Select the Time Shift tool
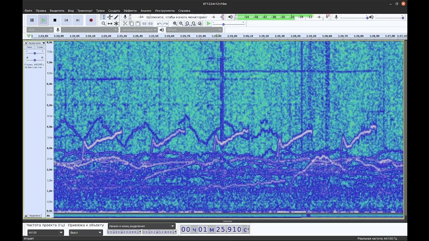The height and width of the screenshot is (241, 429). tap(110, 23)
